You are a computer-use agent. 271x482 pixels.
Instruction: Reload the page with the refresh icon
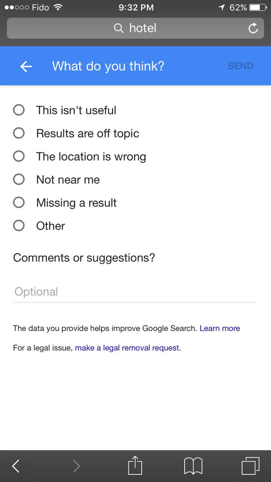pyautogui.click(x=253, y=28)
